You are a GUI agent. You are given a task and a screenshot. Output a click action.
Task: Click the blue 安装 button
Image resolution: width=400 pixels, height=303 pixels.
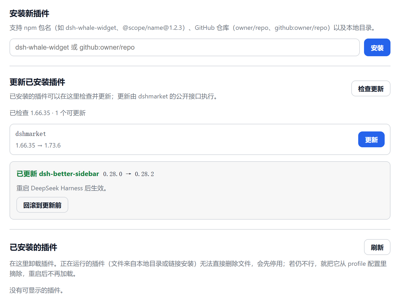(377, 48)
